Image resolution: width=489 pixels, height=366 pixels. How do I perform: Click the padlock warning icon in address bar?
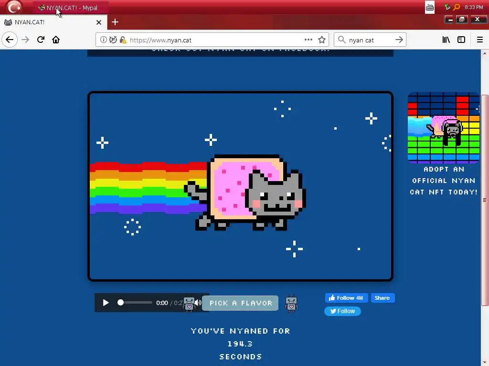tap(123, 40)
